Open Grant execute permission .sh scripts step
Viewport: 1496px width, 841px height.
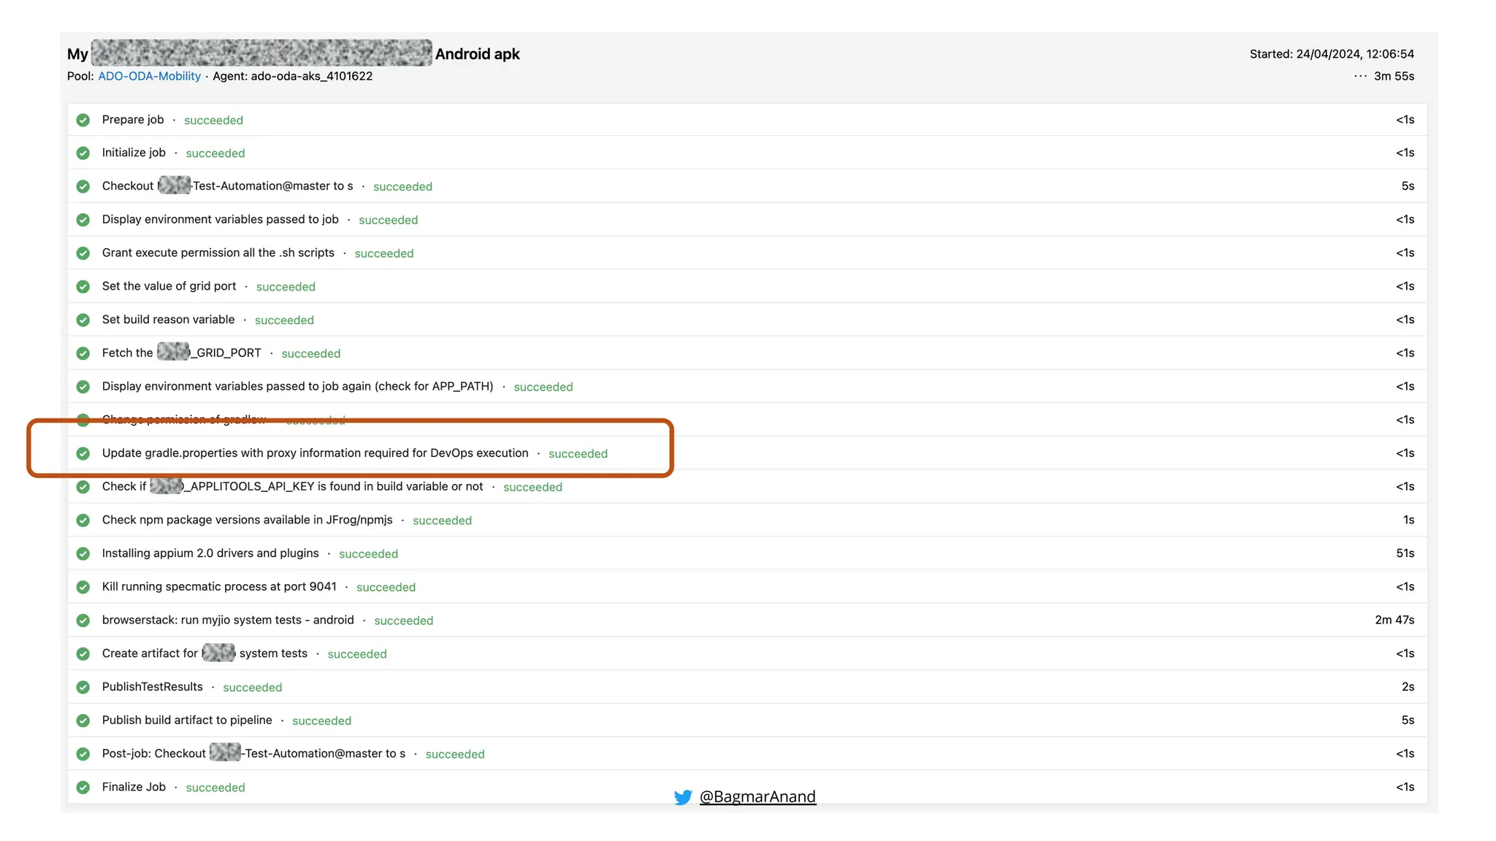point(218,253)
